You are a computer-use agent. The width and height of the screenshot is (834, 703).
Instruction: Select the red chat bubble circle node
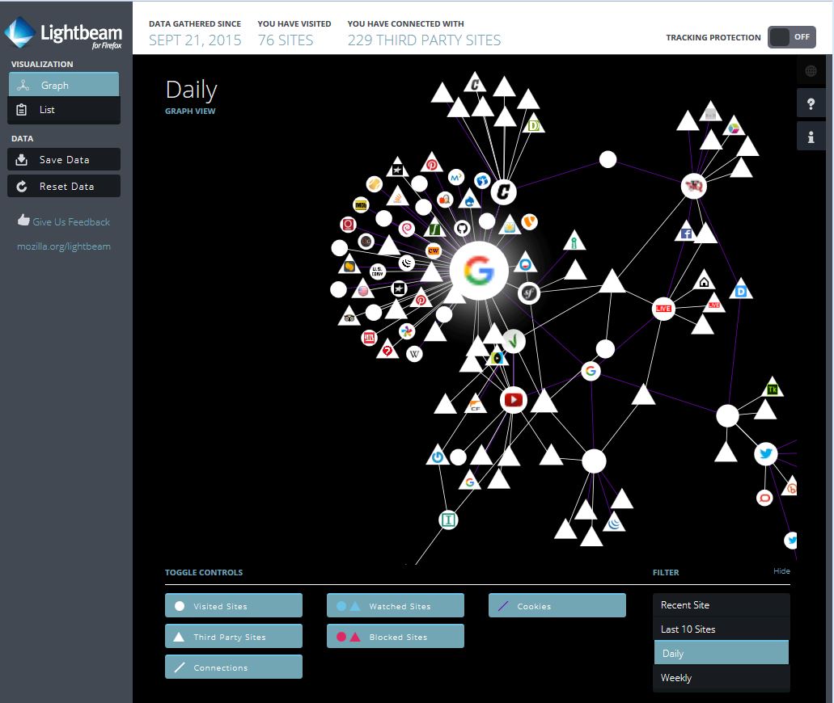tap(764, 498)
